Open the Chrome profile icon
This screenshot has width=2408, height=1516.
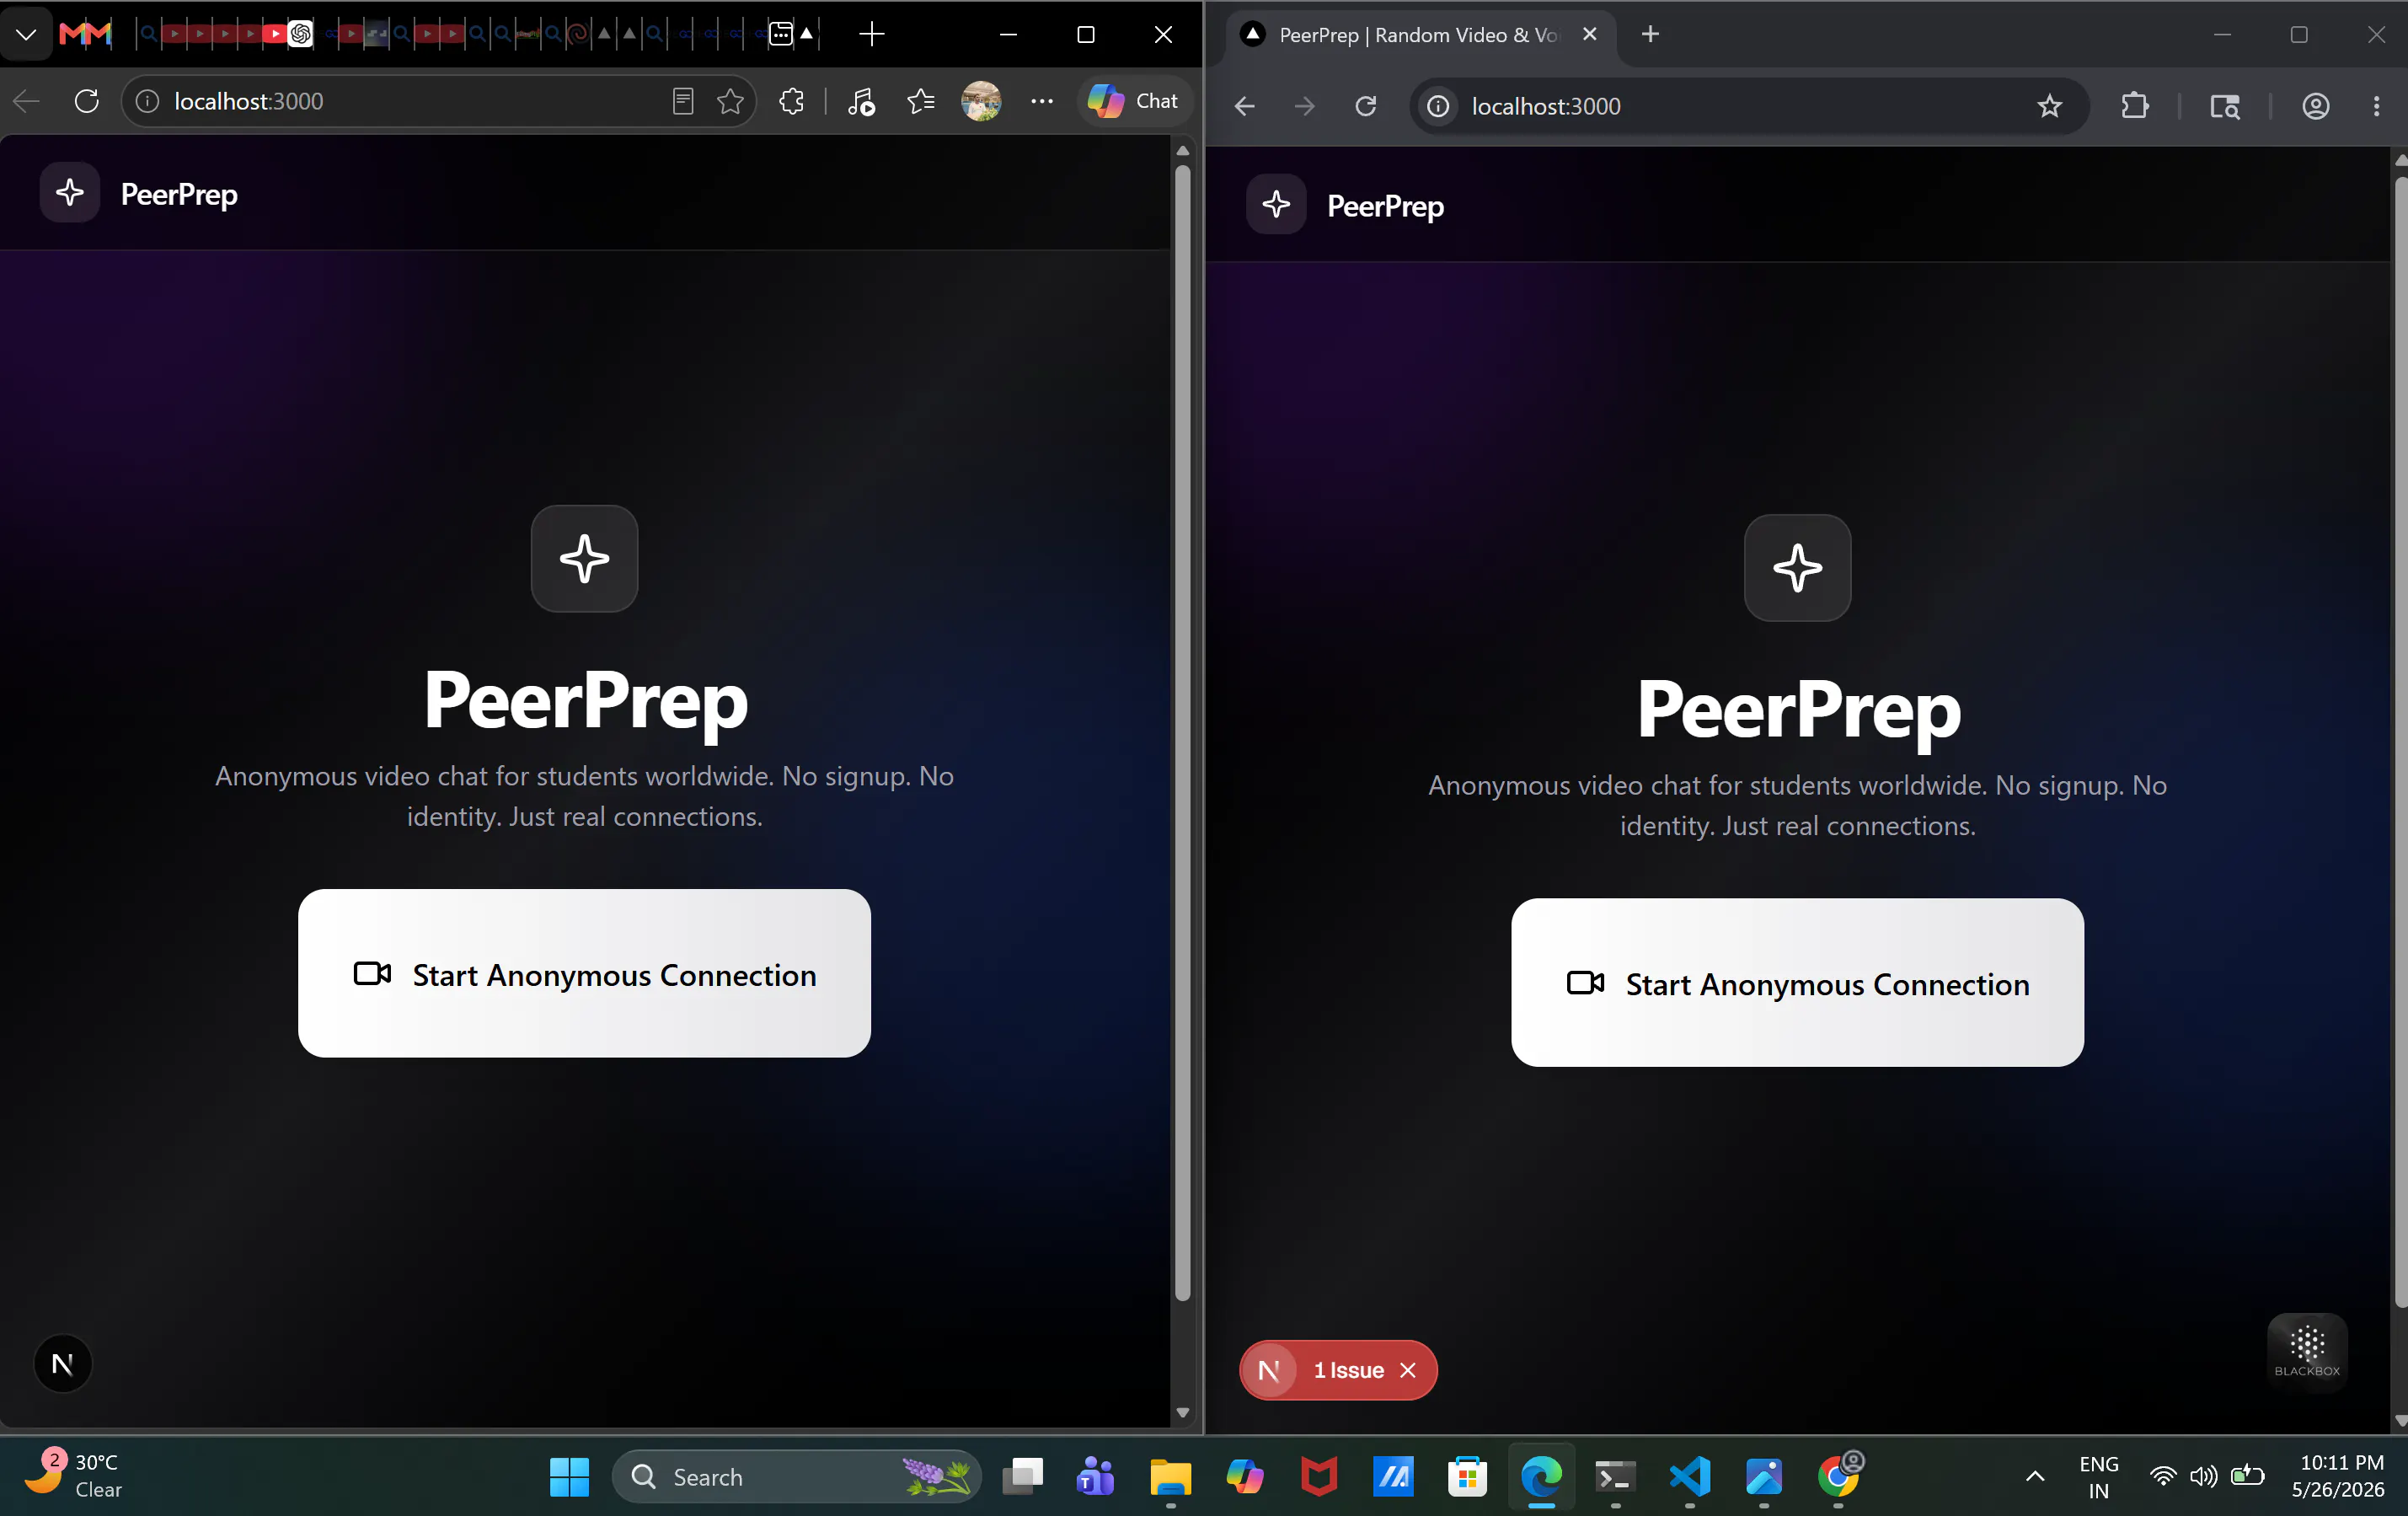pos(2316,106)
